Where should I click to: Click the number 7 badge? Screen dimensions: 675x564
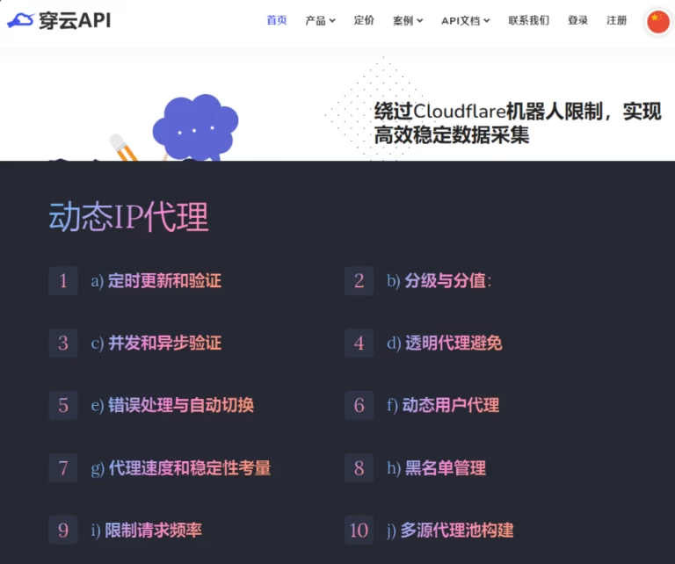tap(63, 467)
